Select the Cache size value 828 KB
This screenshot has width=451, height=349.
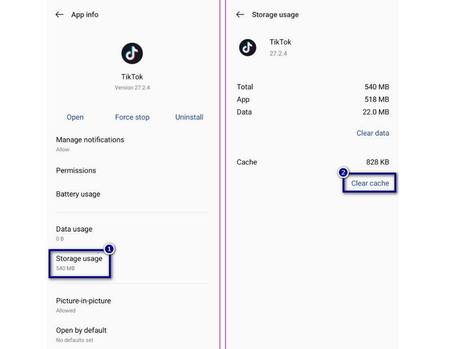click(x=377, y=162)
